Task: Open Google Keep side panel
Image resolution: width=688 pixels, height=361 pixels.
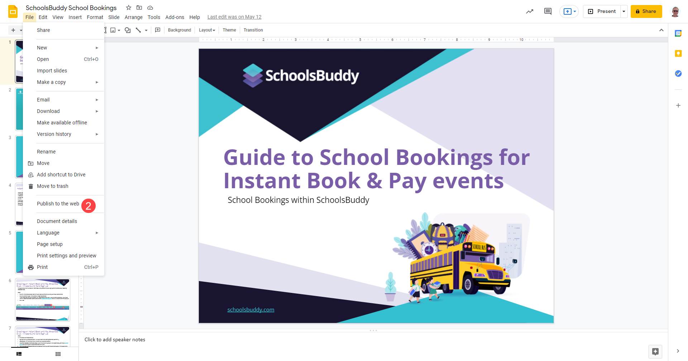Action: 678,53
